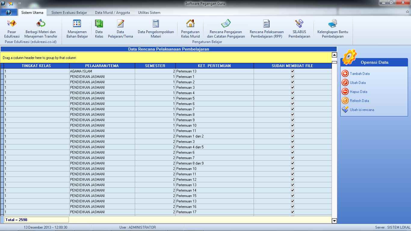Image resolution: width=411 pixels, height=231 pixels.
Task: Toggle checkbox in Pertemuan 1 dan 2 row
Action: click(292, 136)
